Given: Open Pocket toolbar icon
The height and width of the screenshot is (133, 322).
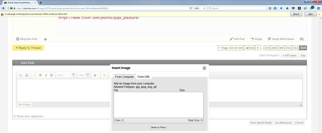Looking at the screenshot, I should pyautogui.click(x=293, y=8).
